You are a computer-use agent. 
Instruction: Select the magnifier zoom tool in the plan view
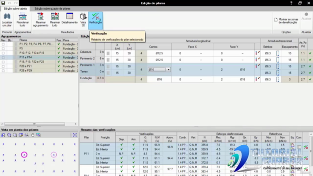coord(26,135)
